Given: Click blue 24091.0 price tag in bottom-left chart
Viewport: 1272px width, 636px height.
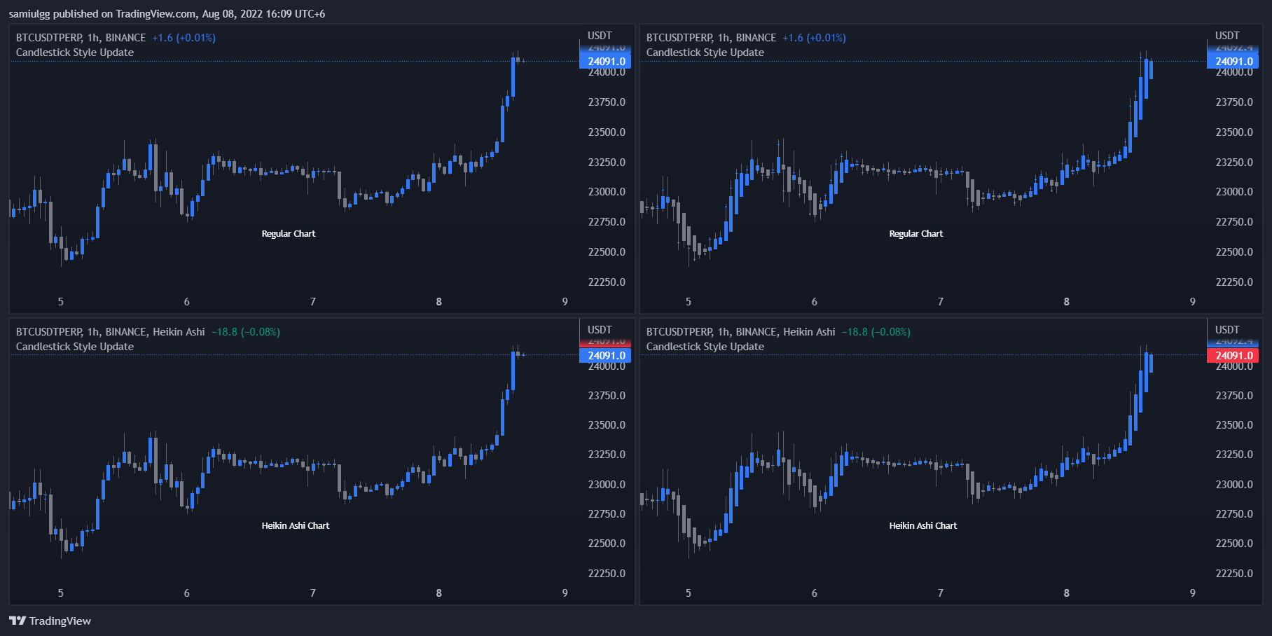Looking at the screenshot, I should 606,356.
